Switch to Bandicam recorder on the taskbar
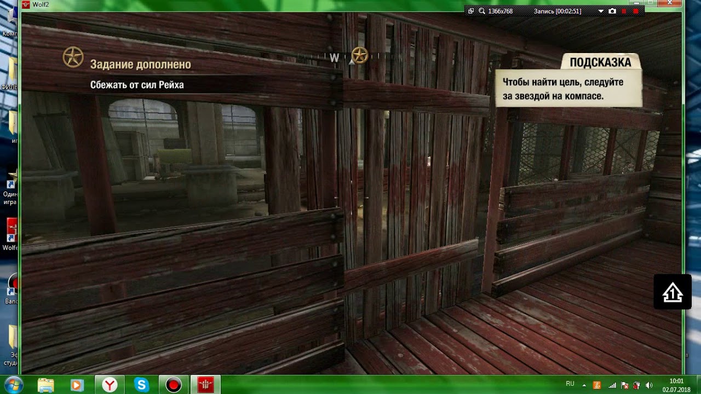 click(174, 385)
